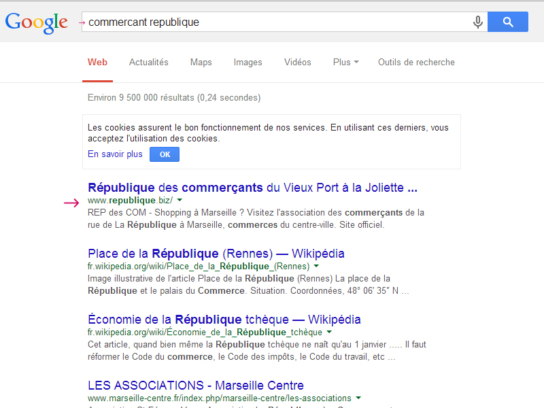
Task: Select the Web tab
Action: pyautogui.click(x=97, y=62)
